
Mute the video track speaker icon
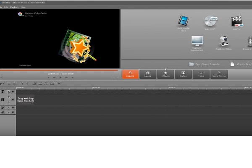(x=9, y=102)
